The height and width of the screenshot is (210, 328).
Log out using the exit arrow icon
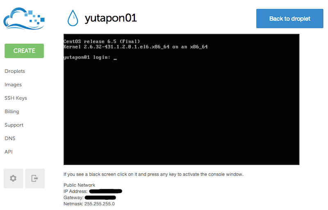point(35,178)
